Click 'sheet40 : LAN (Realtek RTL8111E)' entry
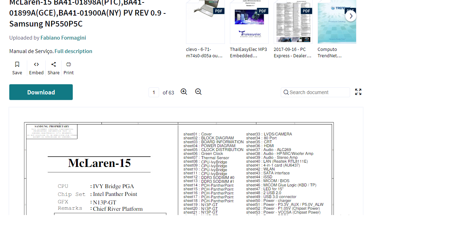 [277, 161]
